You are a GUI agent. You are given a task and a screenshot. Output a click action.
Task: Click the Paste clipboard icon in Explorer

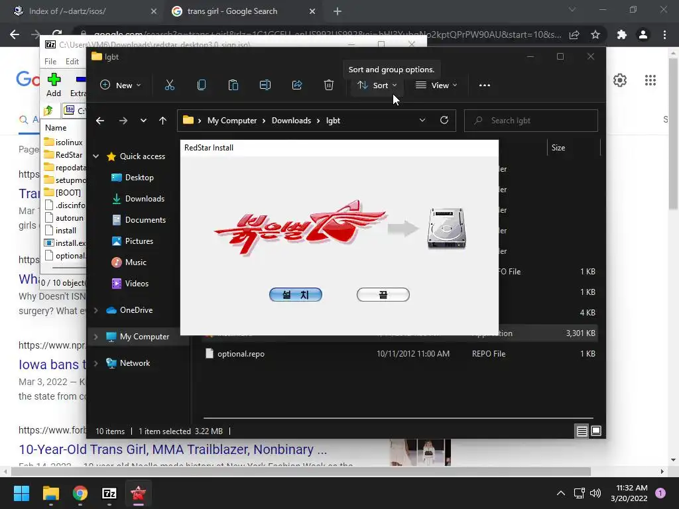coord(233,85)
